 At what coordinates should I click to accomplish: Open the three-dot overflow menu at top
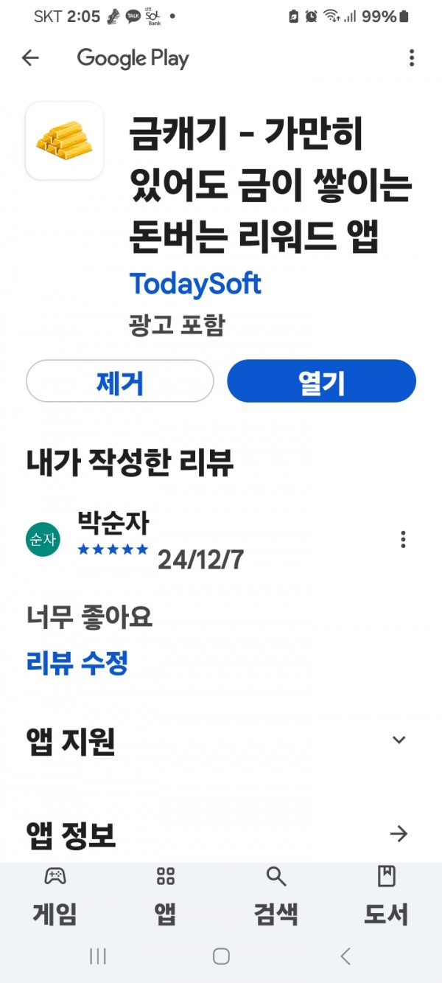(411, 58)
